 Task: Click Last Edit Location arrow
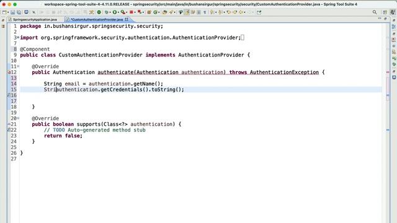tap(229, 12)
